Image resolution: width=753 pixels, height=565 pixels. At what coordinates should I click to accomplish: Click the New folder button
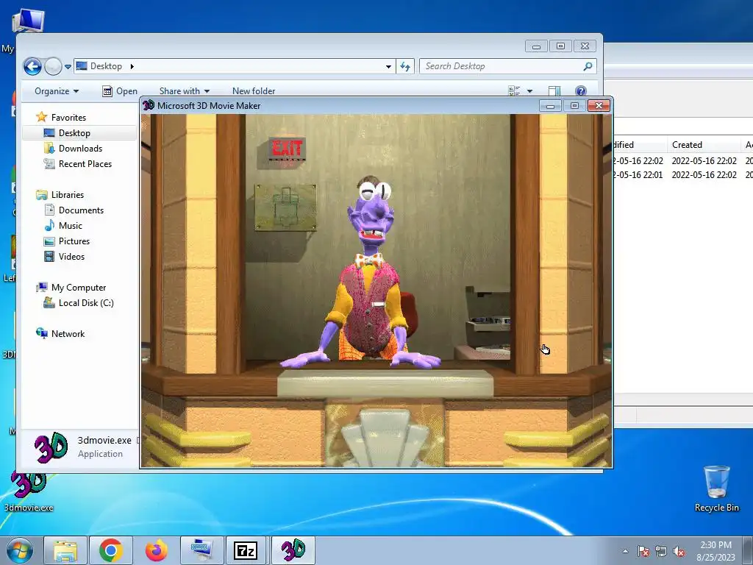point(254,90)
